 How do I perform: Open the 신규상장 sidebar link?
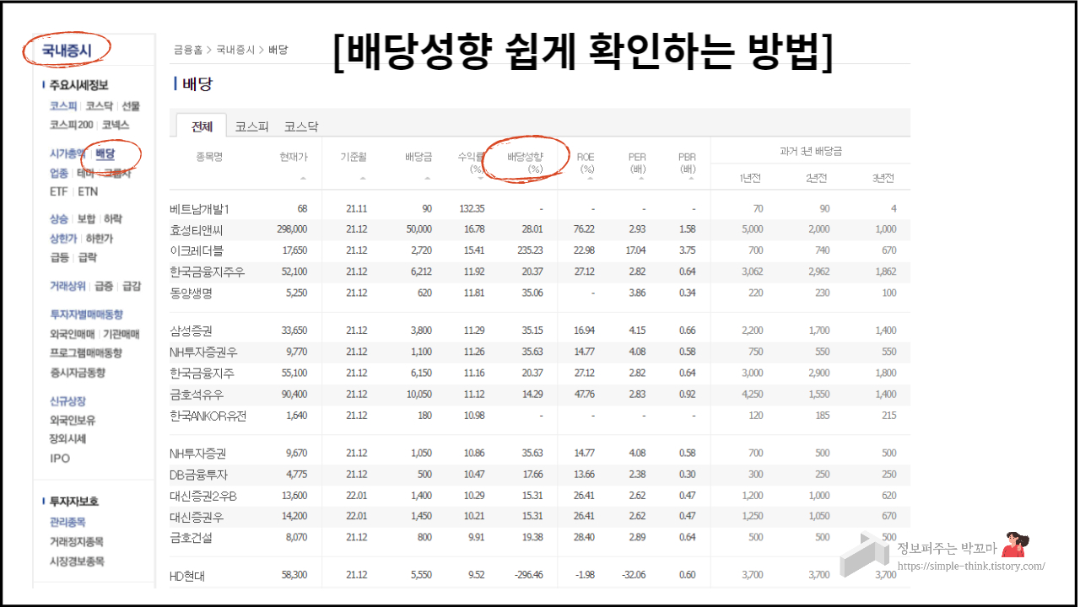pyautogui.click(x=67, y=401)
